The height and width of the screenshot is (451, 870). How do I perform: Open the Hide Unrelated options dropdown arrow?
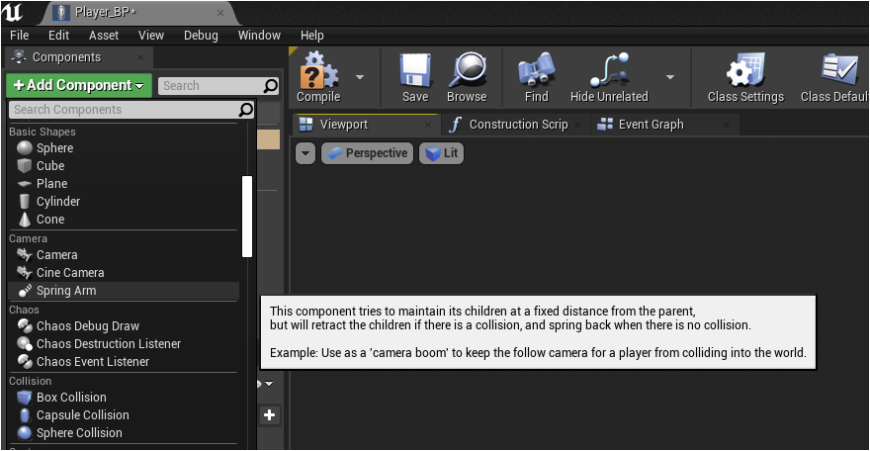pos(670,77)
